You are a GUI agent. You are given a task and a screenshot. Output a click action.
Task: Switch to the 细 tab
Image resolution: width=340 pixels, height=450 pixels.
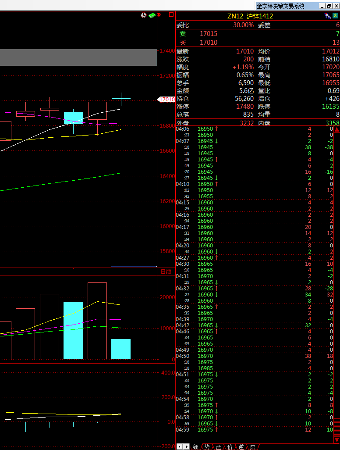[x=195, y=446]
